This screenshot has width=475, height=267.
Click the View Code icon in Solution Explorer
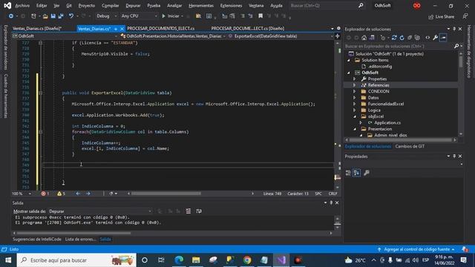(x=427, y=38)
